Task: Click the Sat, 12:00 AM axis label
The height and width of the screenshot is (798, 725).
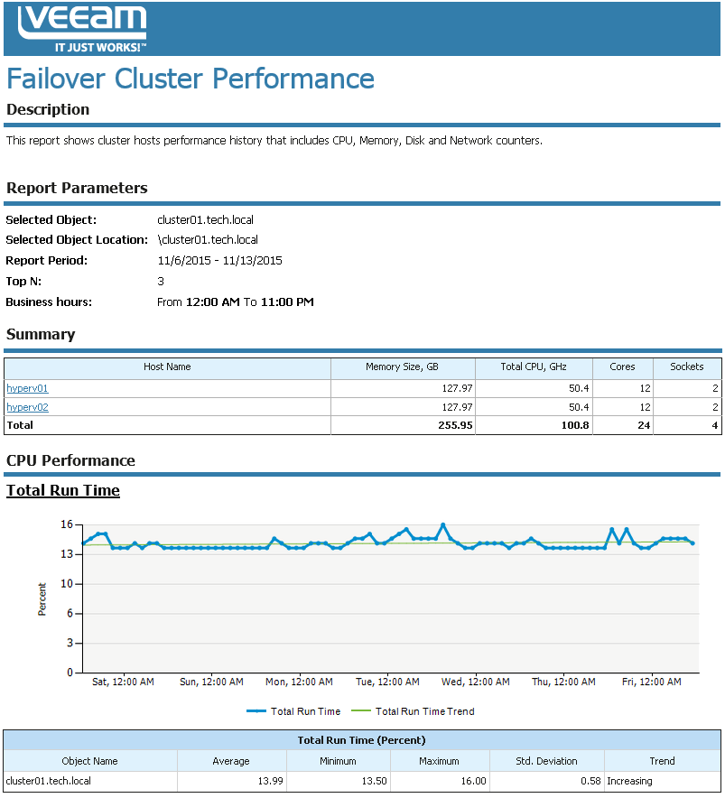Action: coord(123,682)
